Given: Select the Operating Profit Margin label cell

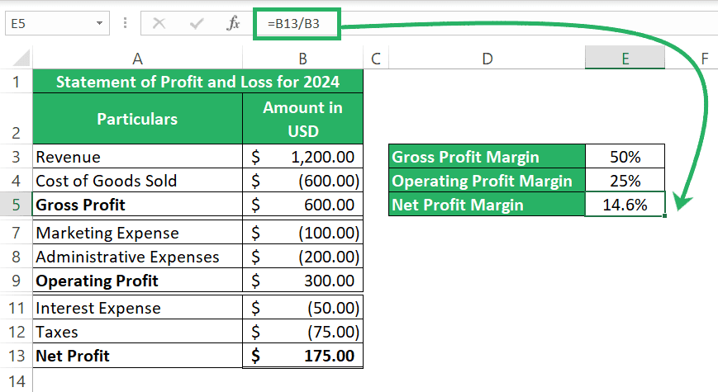Looking at the screenshot, I should pyautogui.click(x=487, y=181).
